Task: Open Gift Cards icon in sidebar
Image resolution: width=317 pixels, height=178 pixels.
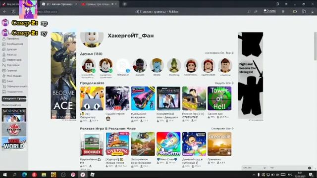Action: (x=3, y=91)
